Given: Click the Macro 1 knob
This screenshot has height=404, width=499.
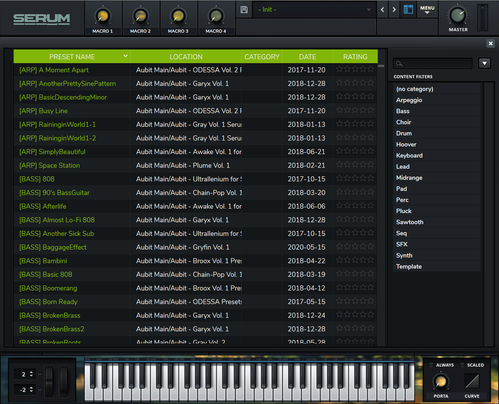Looking at the screenshot, I should 103,16.
